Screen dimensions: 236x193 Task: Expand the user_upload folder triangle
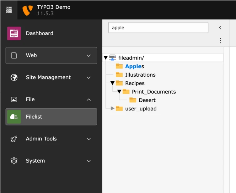pos(113,109)
